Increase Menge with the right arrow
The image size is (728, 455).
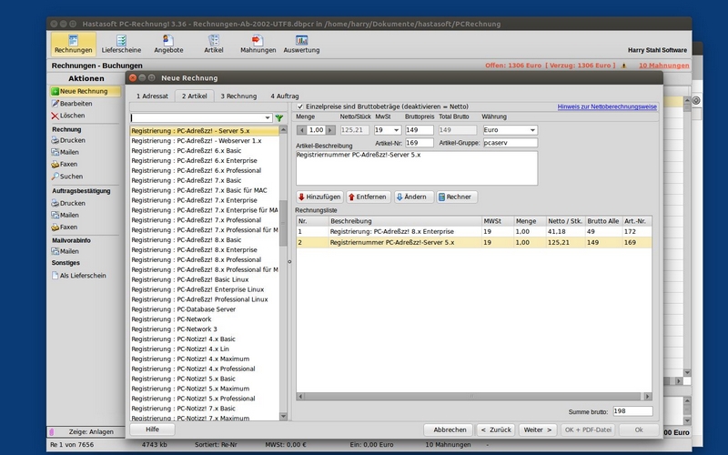330,130
